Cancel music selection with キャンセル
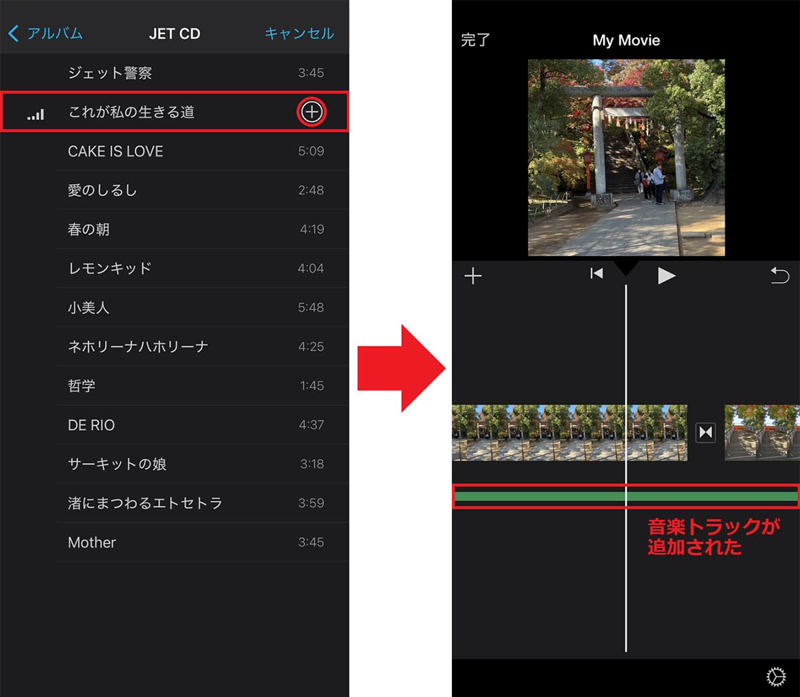The height and width of the screenshot is (697, 800). 298,33
